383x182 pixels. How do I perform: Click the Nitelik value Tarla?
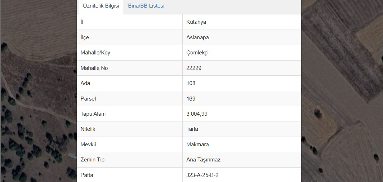(192, 129)
